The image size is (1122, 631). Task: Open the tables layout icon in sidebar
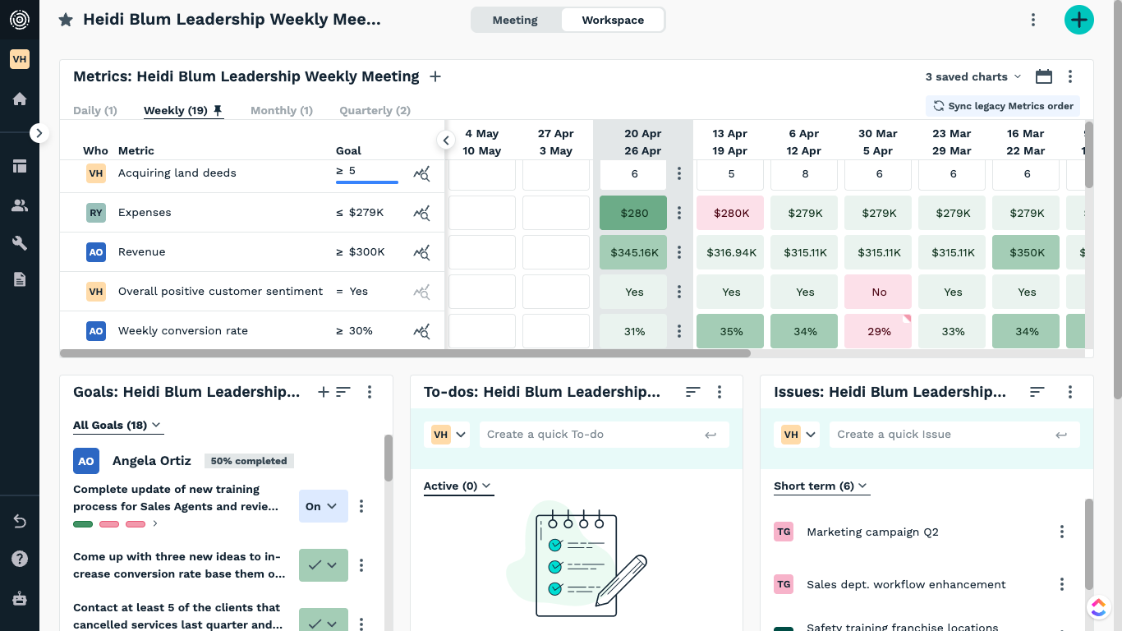pos(20,166)
